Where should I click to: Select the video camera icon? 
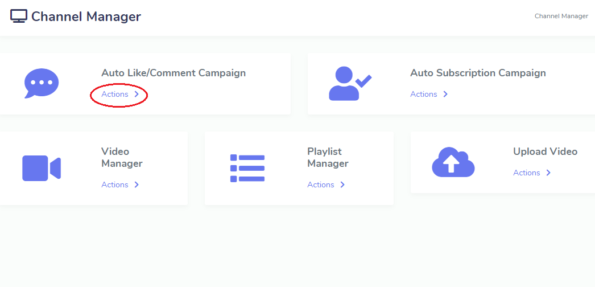tap(42, 168)
